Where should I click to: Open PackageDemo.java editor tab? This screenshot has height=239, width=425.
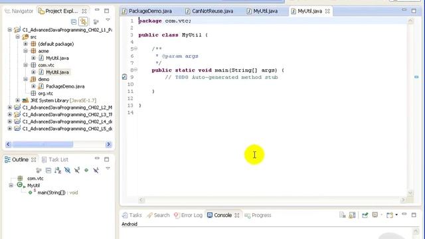coord(147,11)
